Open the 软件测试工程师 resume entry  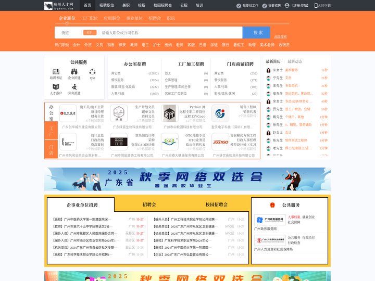coord(296,140)
